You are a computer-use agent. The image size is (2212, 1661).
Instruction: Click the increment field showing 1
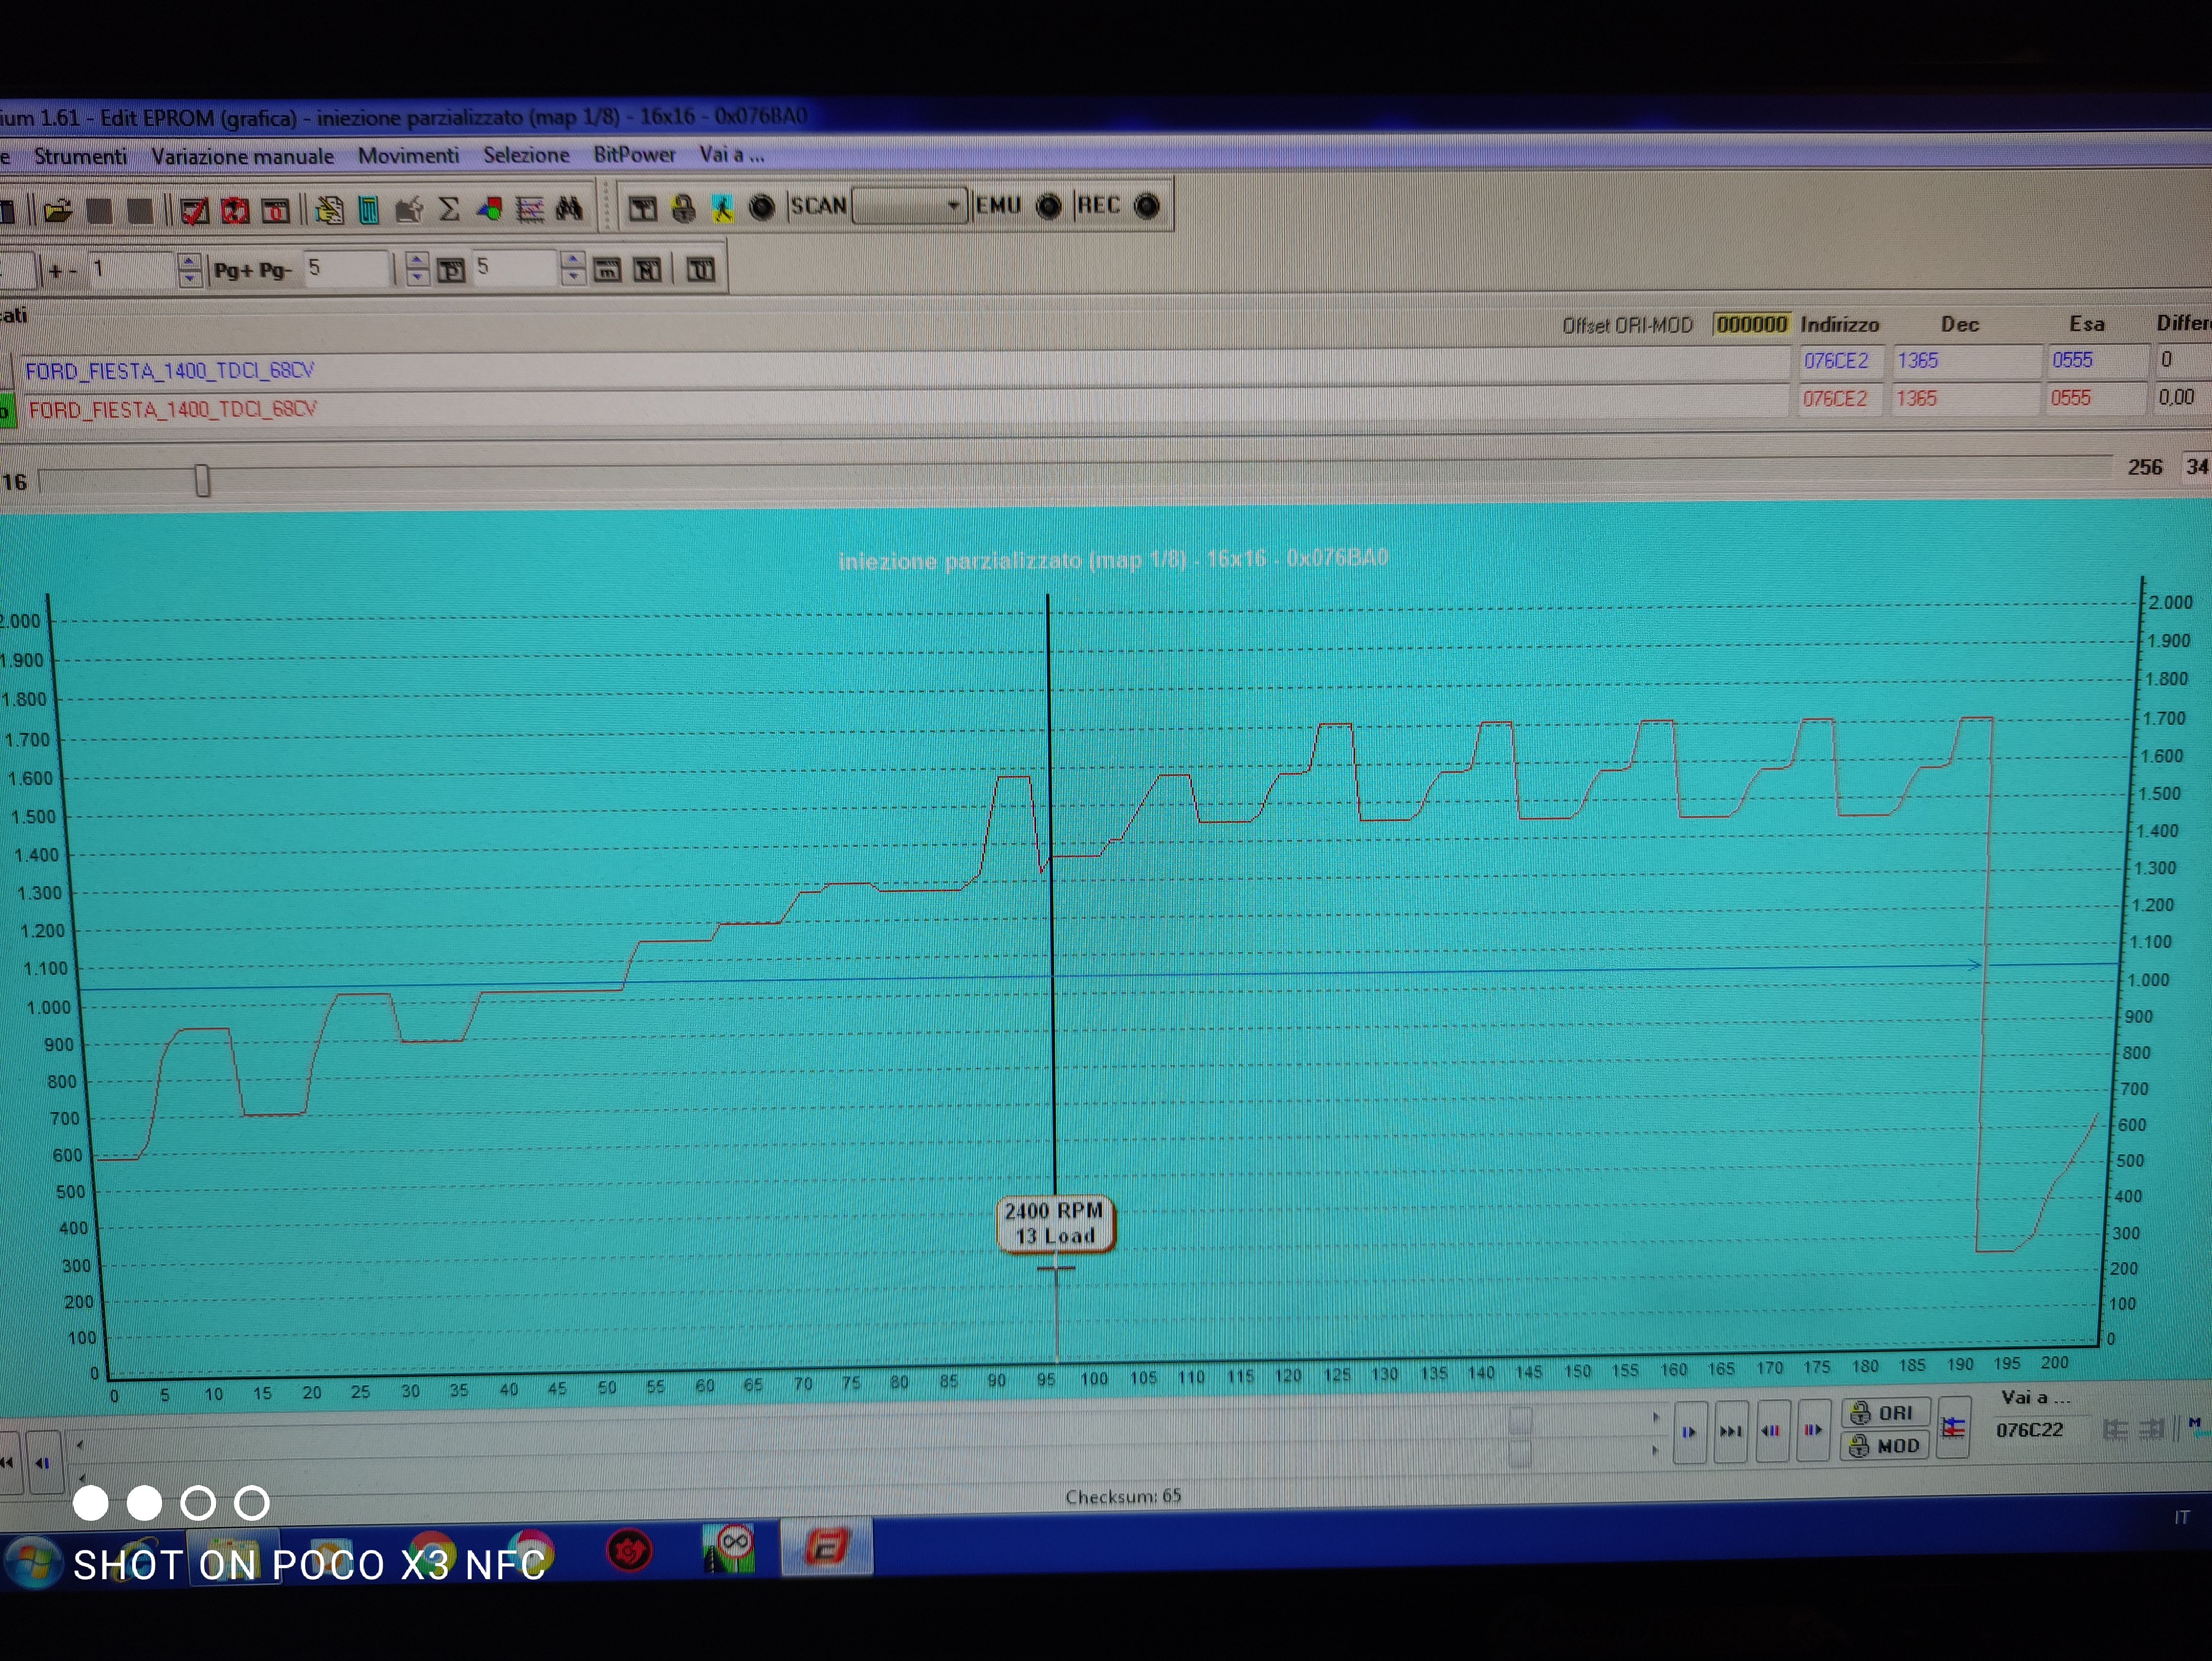pos(132,270)
